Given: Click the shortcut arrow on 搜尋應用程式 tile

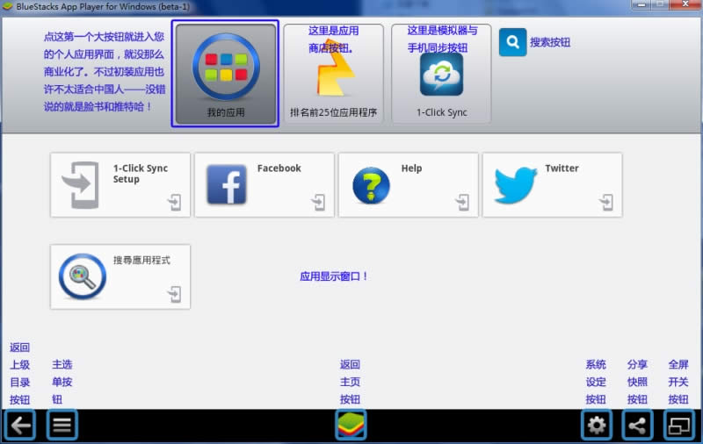Looking at the screenshot, I should [x=174, y=295].
